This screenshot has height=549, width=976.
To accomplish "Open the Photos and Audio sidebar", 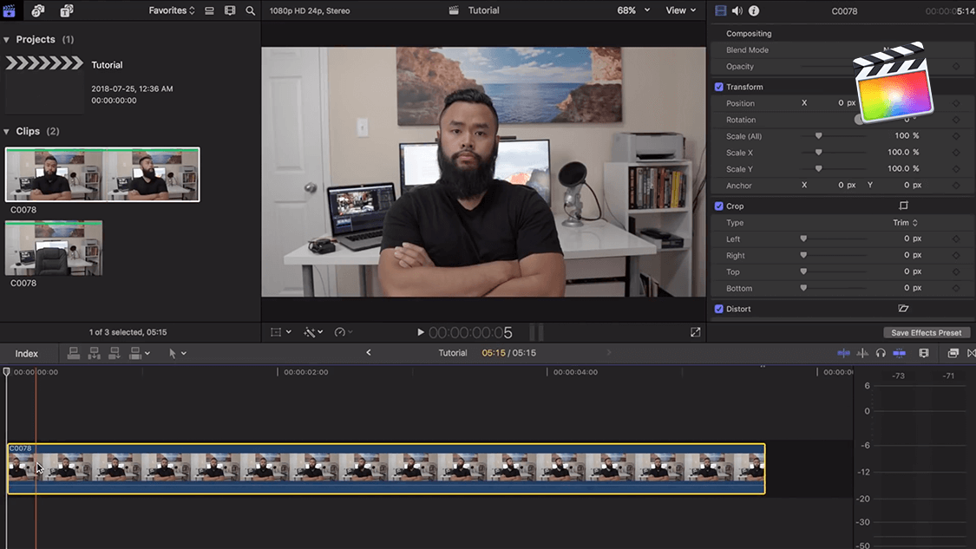I will [x=38, y=10].
